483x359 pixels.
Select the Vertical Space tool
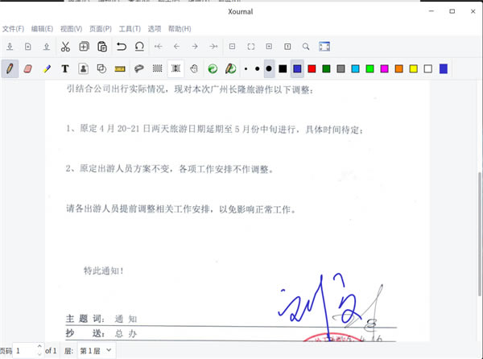175,68
